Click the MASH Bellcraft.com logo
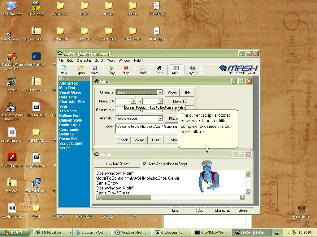Image resolution: width=317 pixels, height=237 pixels. (x=239, y=70)
